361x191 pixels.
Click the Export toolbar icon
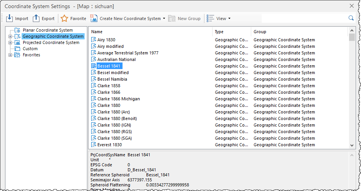tap(36, 18)
